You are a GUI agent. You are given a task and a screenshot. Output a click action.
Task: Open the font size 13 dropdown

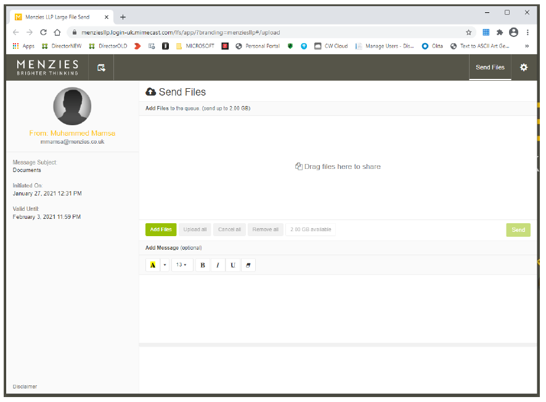[181, 265]
